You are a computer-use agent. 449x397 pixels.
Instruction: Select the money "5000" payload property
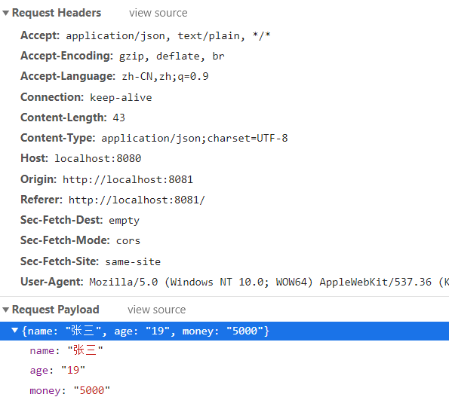click(69, 390)
